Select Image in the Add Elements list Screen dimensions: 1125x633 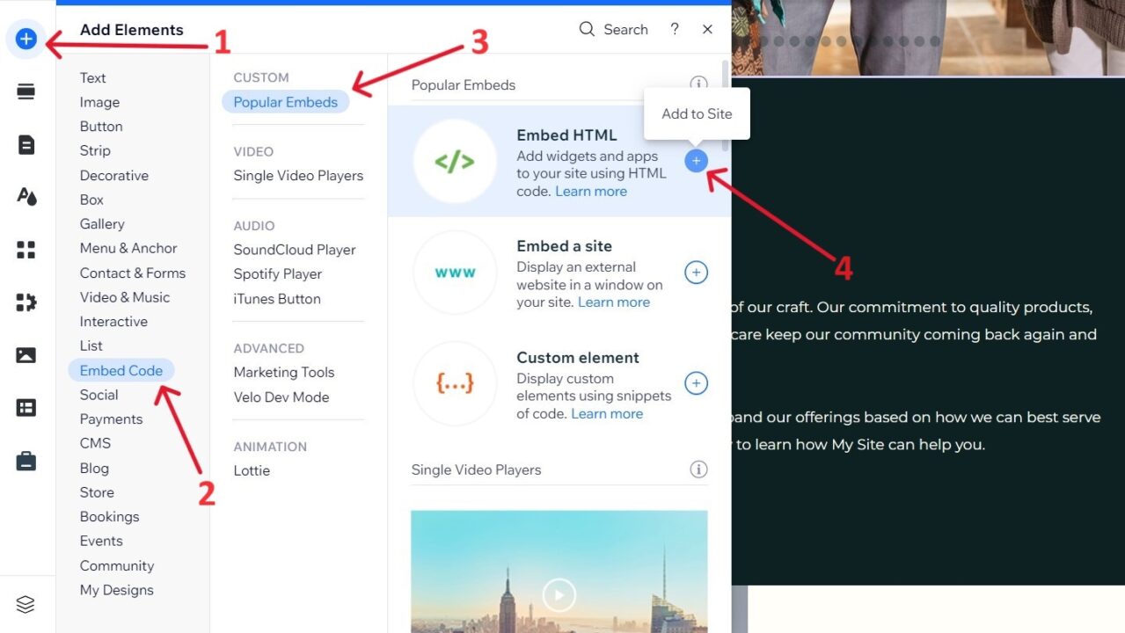pyautogui.click(x=99, y=102)
